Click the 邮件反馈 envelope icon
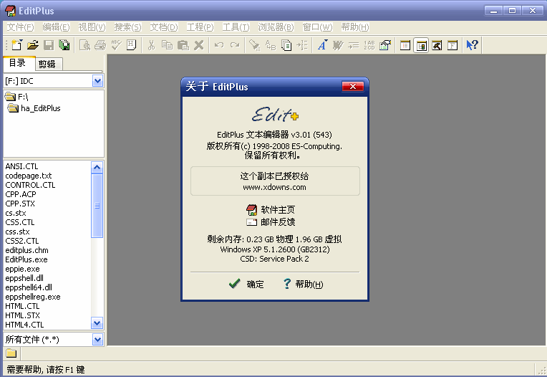 (x=251, y=222)
